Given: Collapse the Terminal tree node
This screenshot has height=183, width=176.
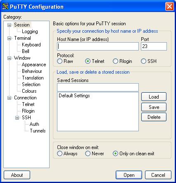Looking at the screenshot, I should coord(9,38).
